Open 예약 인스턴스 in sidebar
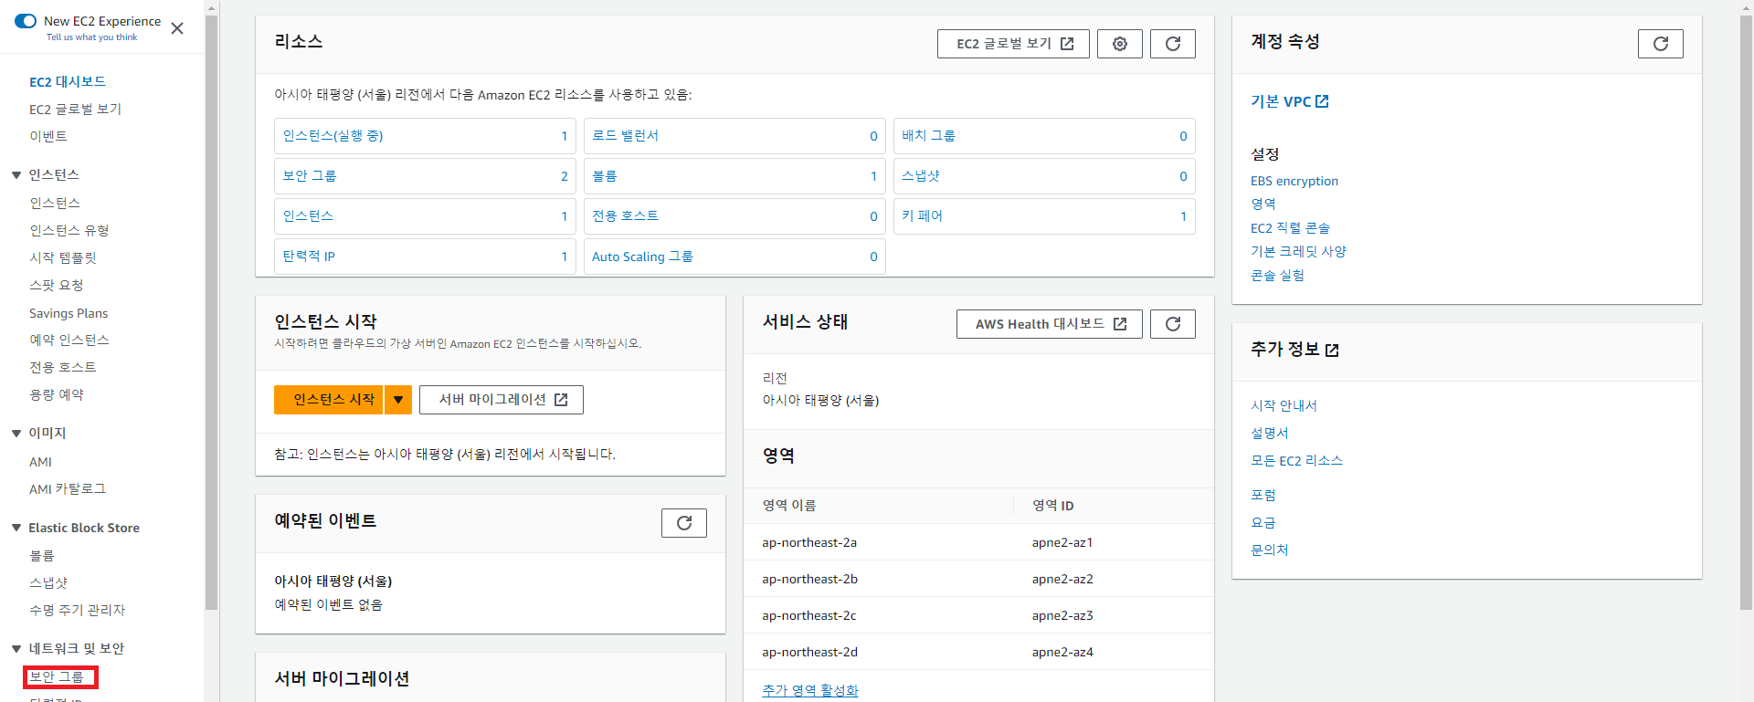 click(69, 340)
